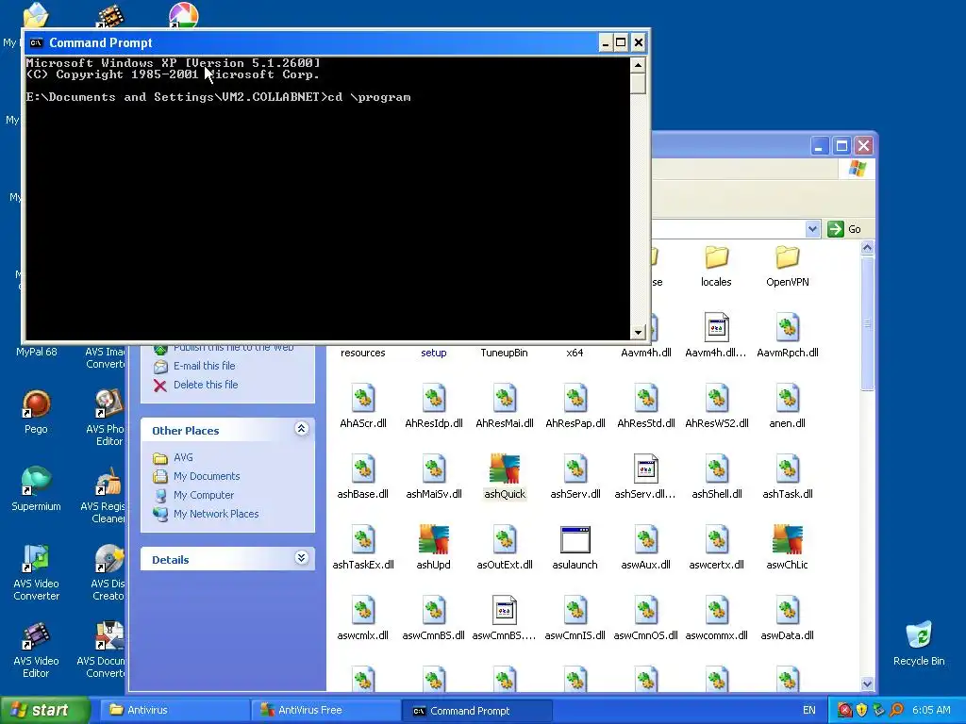Select the AhAScr.dll file icon

[x=363, y=399]
